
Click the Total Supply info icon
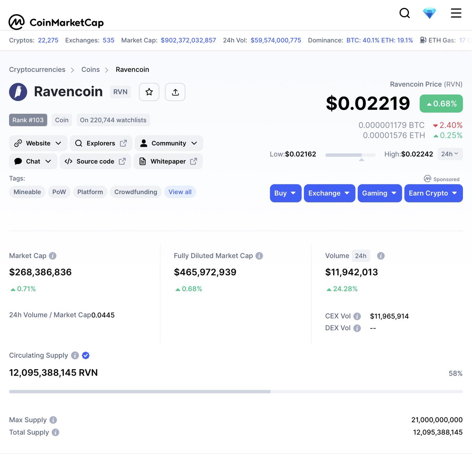(x=55, y=432)
